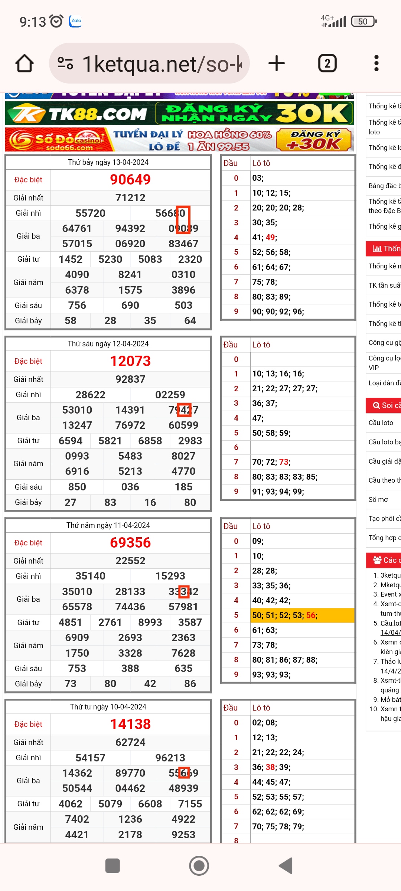Open a new tab with plus icon
The height and width of the screenshot is (891, 401).
[277, 63]
